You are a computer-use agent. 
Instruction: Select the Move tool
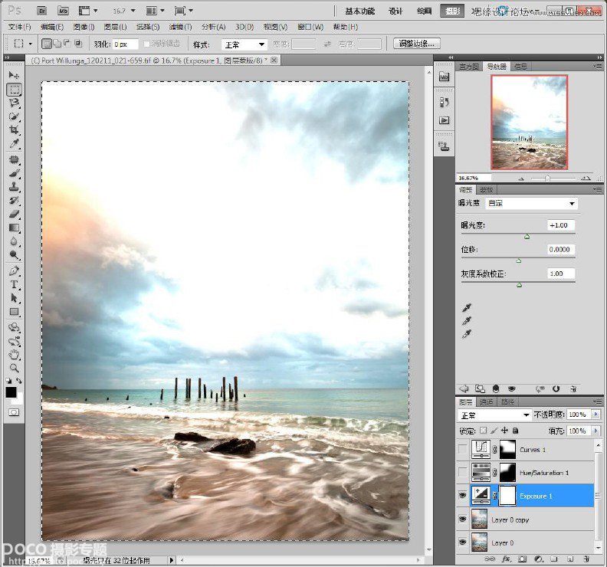pyautogui.click(x=14, y=75)
